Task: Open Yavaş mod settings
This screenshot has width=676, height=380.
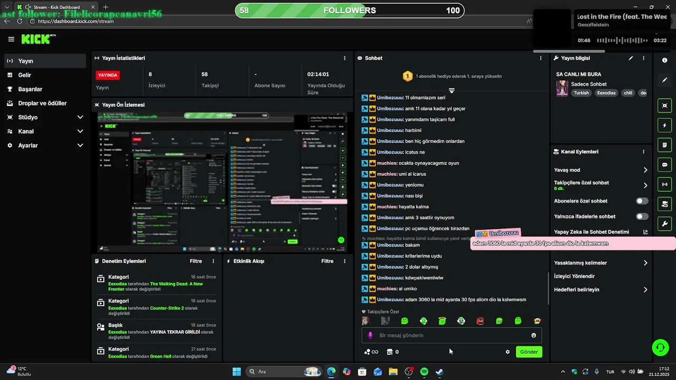Action: [601, 170]
